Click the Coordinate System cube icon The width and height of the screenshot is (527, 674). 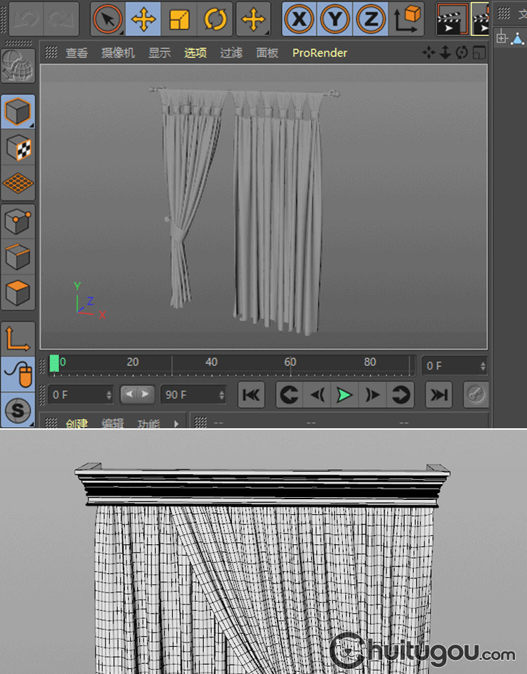click(408, 19)
